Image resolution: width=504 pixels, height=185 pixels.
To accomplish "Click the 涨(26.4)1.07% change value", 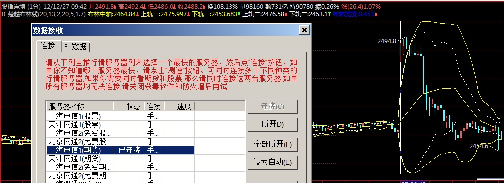I will coord(361,6).
